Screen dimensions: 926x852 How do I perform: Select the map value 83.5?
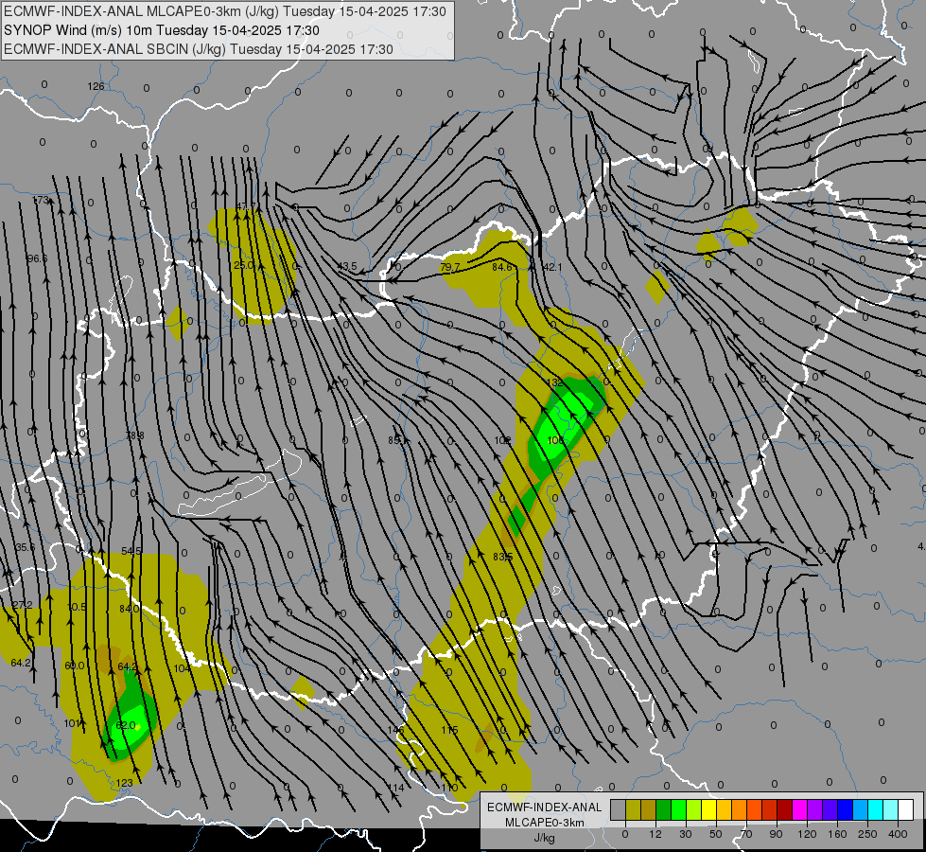coord(502,557)
